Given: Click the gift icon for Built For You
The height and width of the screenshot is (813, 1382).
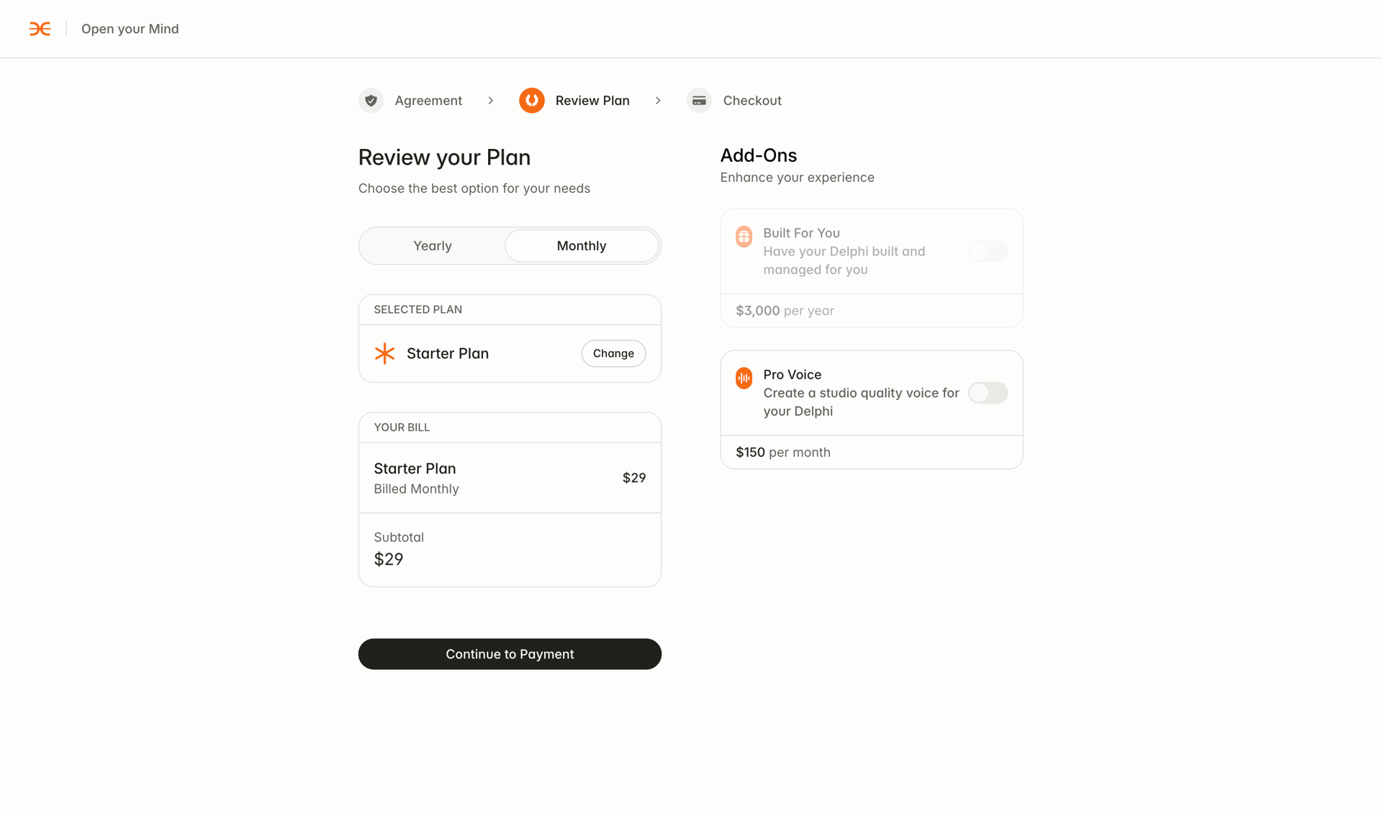Looking at the screenshot, I should pos(744,236).
